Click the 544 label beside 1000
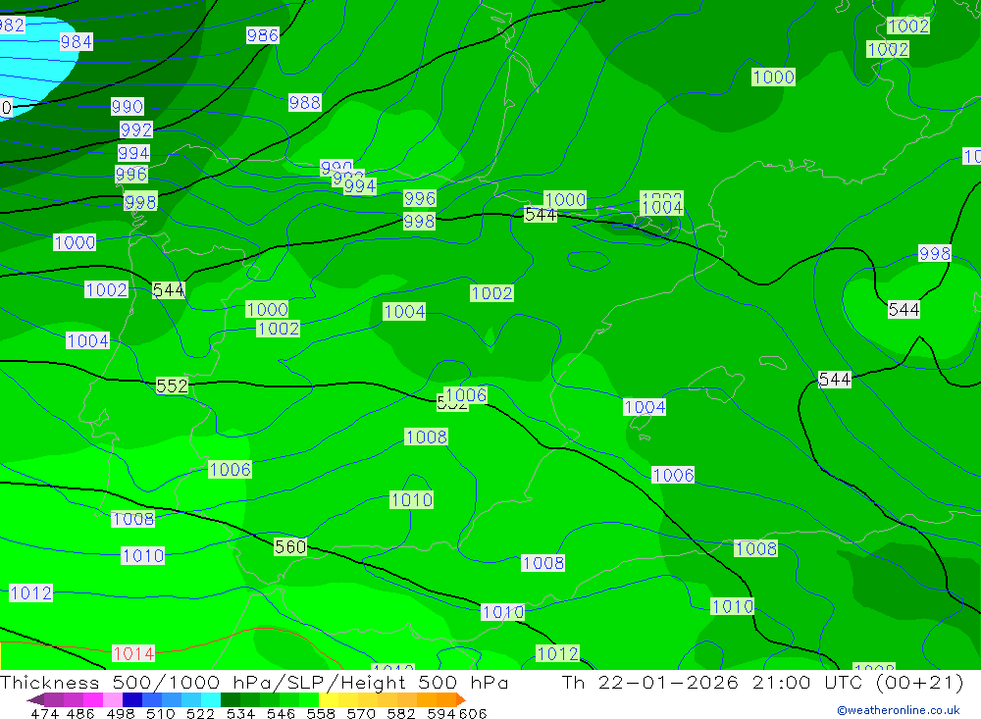 point(541,215)
